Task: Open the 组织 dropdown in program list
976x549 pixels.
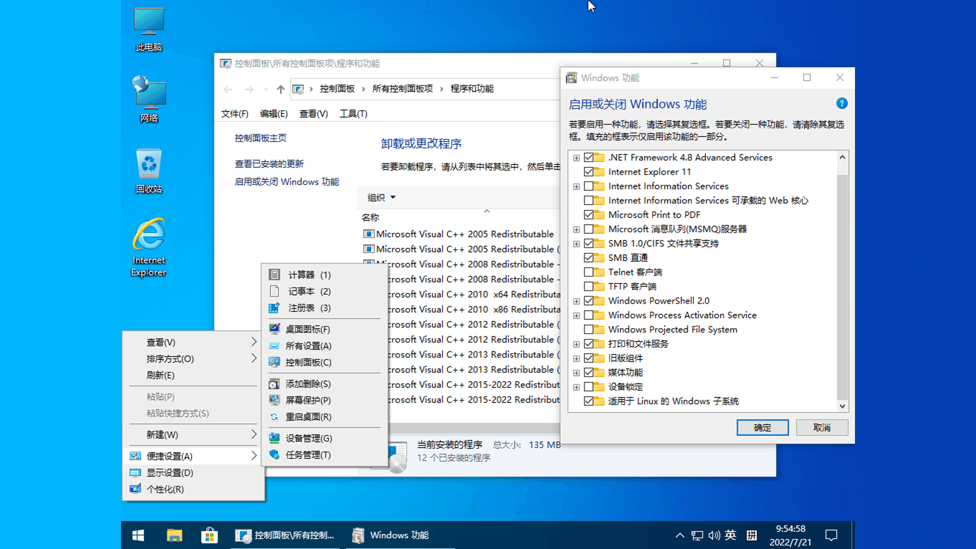Action: click(381, 198)
